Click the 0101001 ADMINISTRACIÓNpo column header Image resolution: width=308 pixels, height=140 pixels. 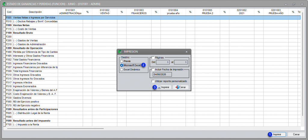pos(70,12)
